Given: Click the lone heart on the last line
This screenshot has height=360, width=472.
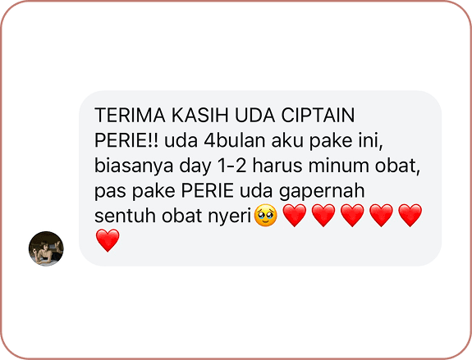Looking at the screenshot, I should [x=108, y=240].
